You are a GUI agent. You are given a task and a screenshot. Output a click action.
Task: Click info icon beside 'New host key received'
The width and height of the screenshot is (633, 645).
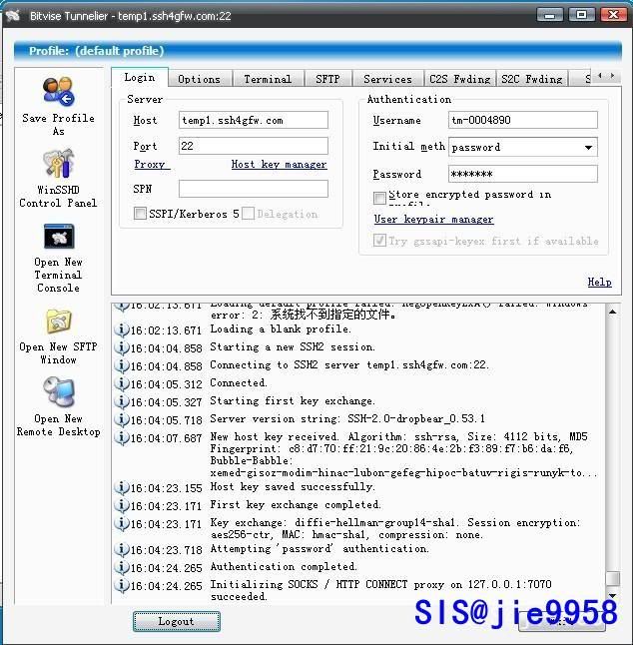tap(122, 437)
